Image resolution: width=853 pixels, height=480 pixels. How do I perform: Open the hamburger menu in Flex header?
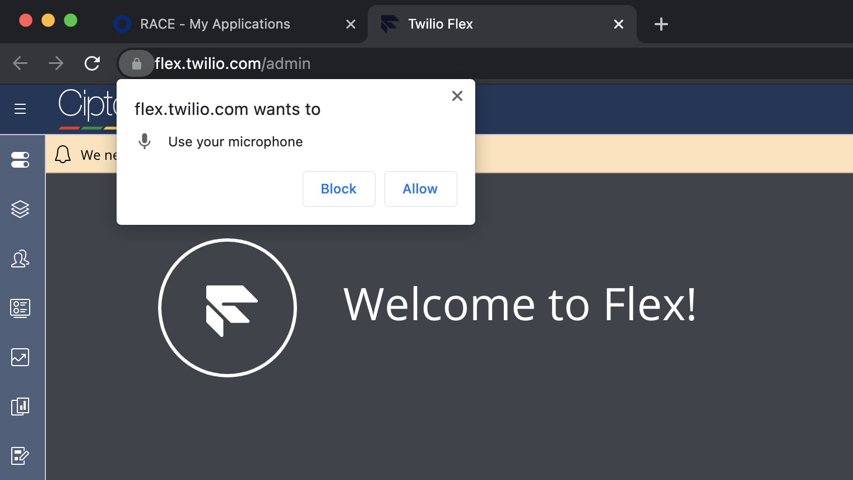pyautogui.click(x=20, y=109)
